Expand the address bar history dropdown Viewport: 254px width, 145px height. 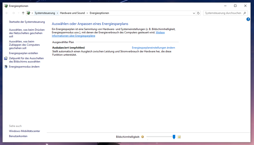194,13
